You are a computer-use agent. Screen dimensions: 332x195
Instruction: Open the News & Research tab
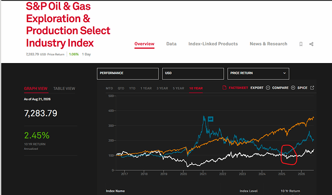pos(268,44)
